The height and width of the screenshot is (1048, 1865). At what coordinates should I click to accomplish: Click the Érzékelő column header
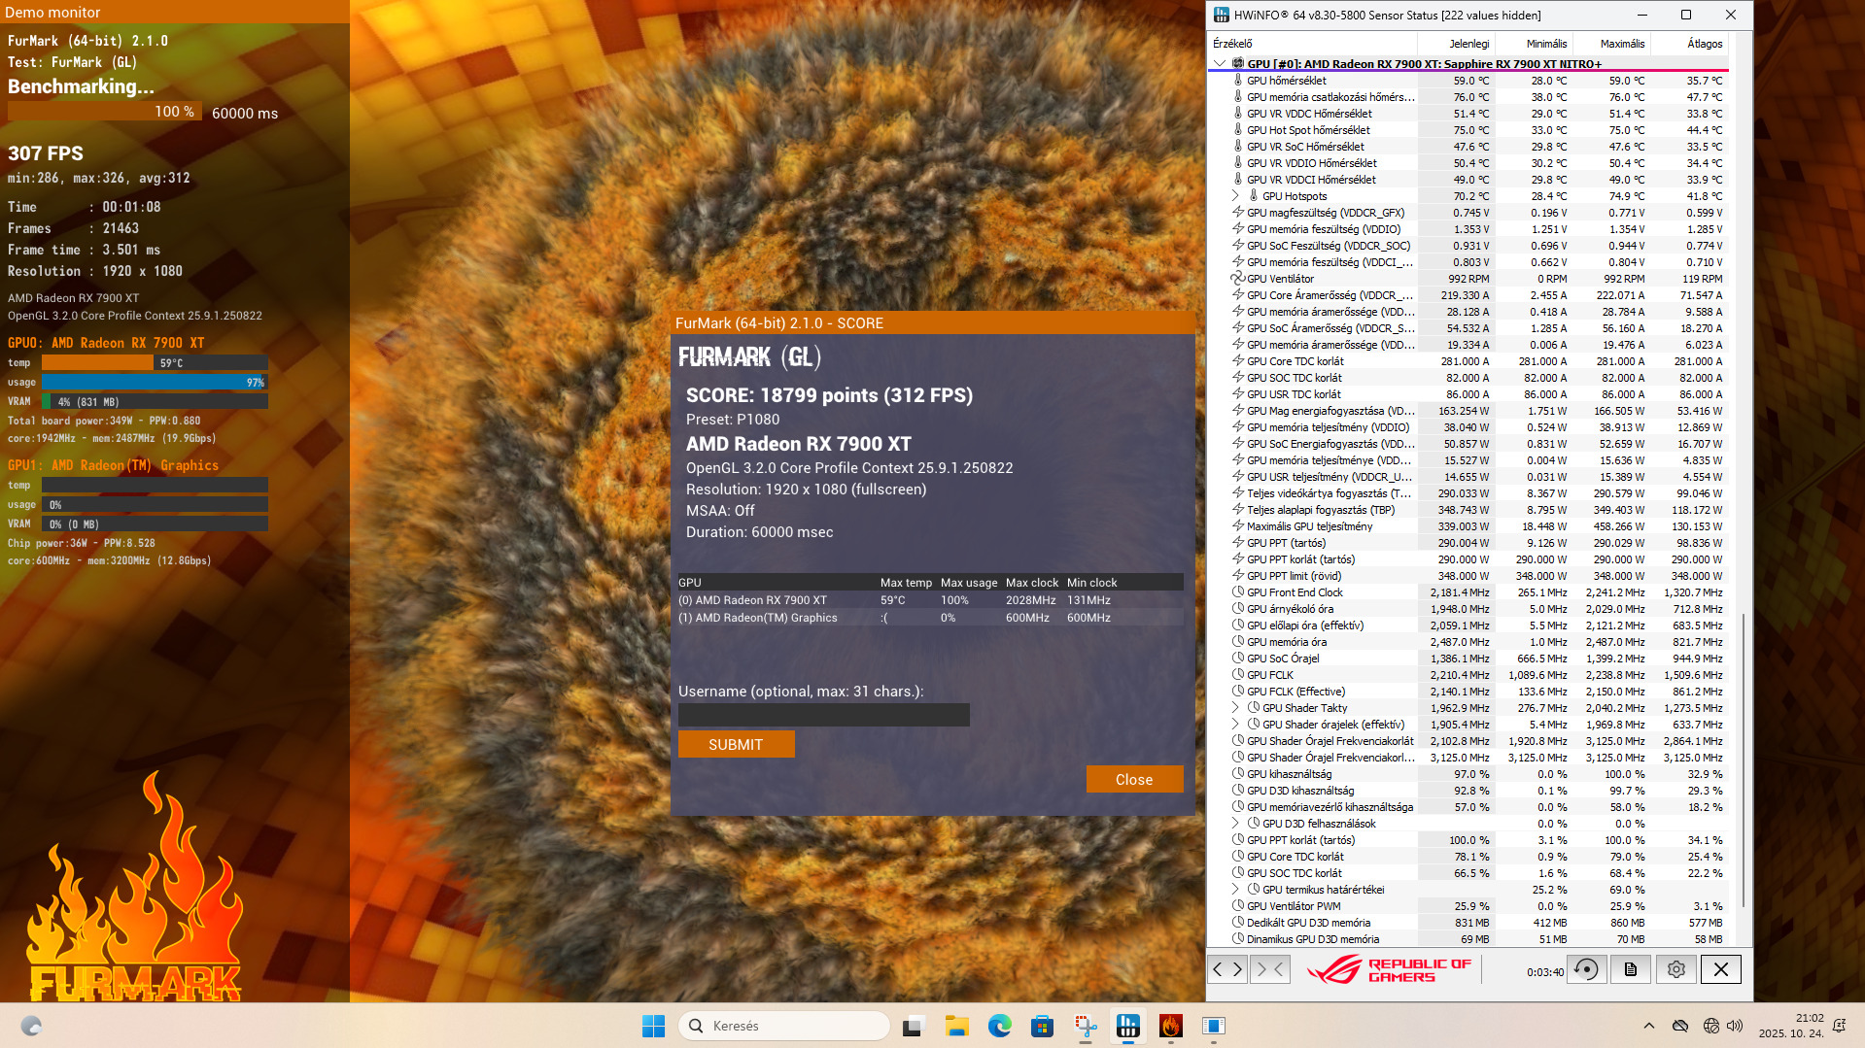coord(1312,44)
